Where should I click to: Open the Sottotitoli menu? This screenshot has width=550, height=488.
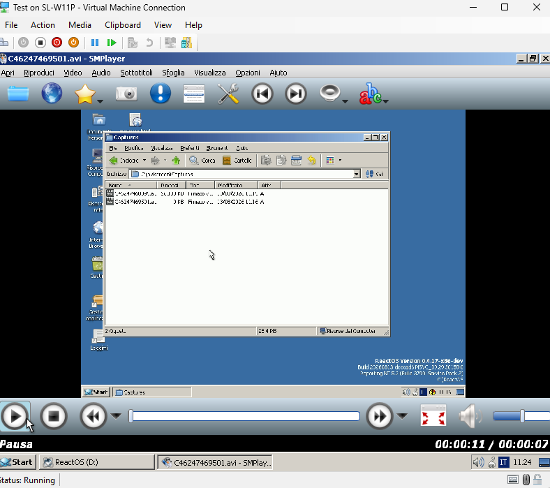[x=136, y=73]
